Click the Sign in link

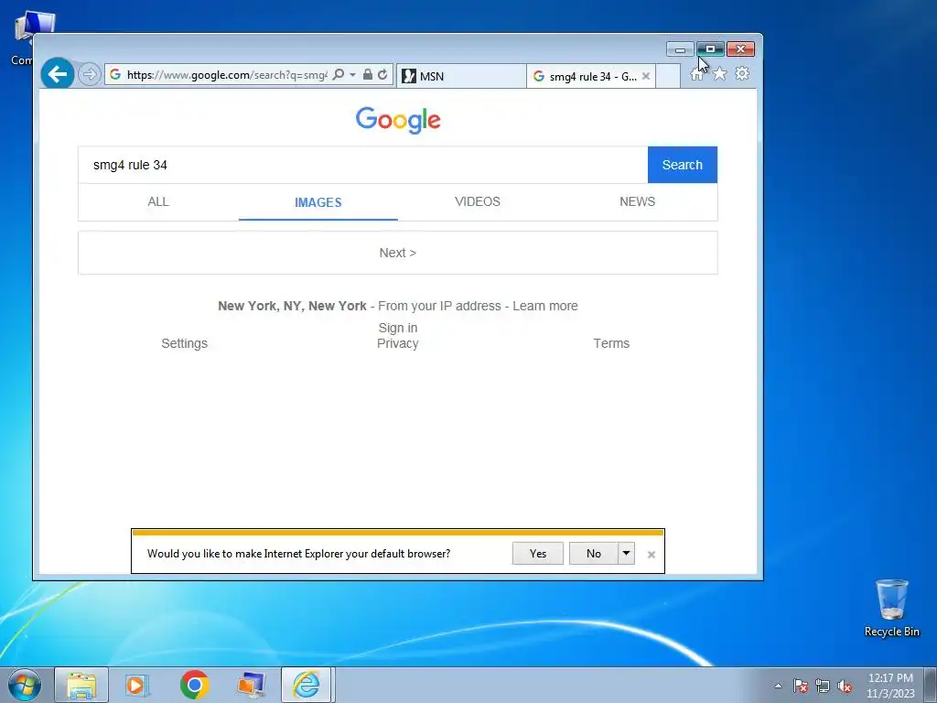(397, 328)
